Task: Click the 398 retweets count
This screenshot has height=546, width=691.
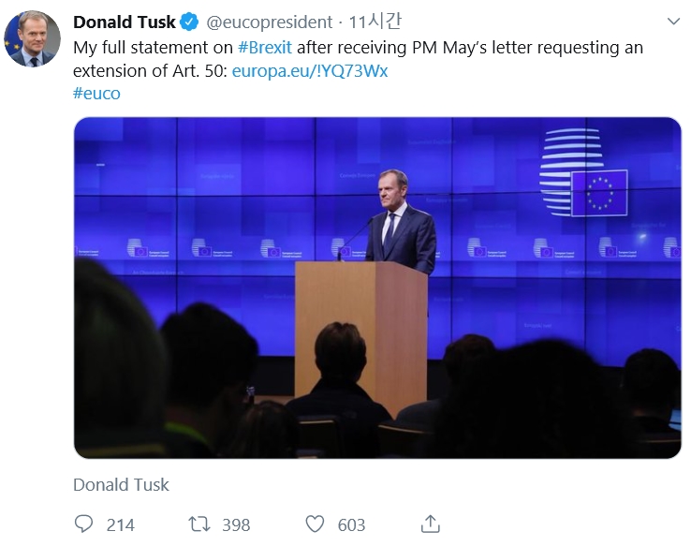Action: 236,524
